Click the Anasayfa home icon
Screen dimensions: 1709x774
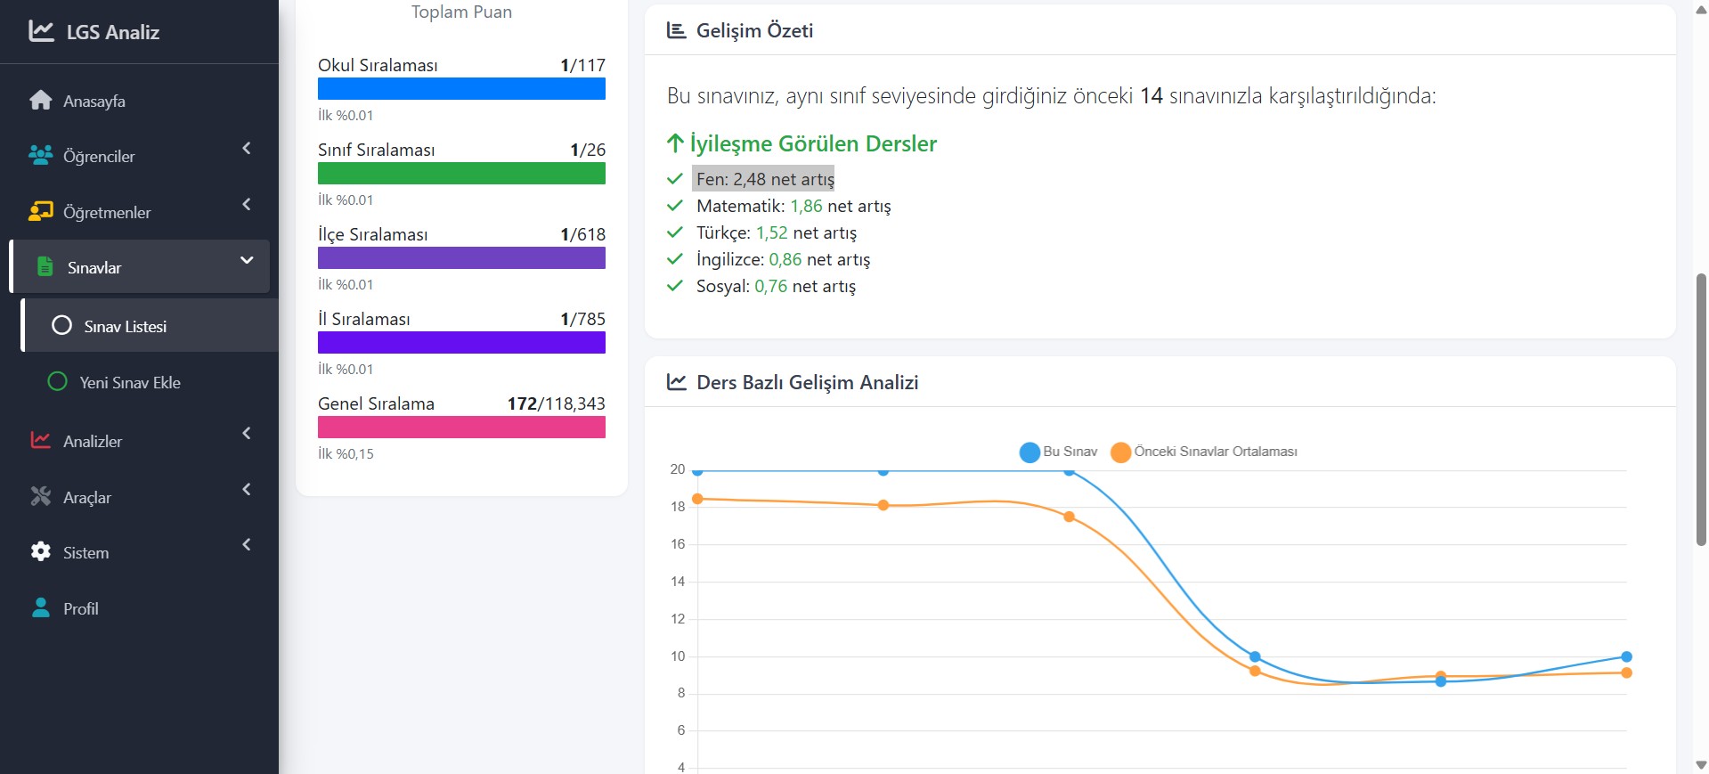pos(41,101)
